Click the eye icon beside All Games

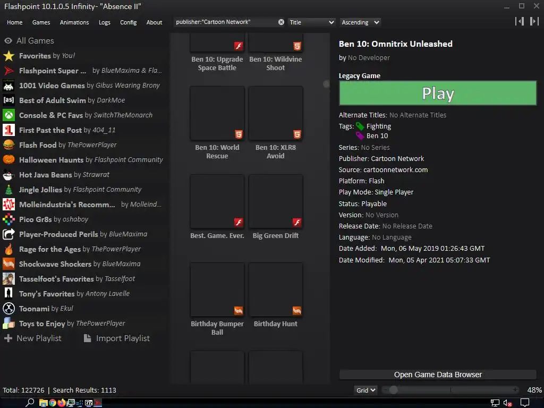pyautogui.click(x=8, y=41)
